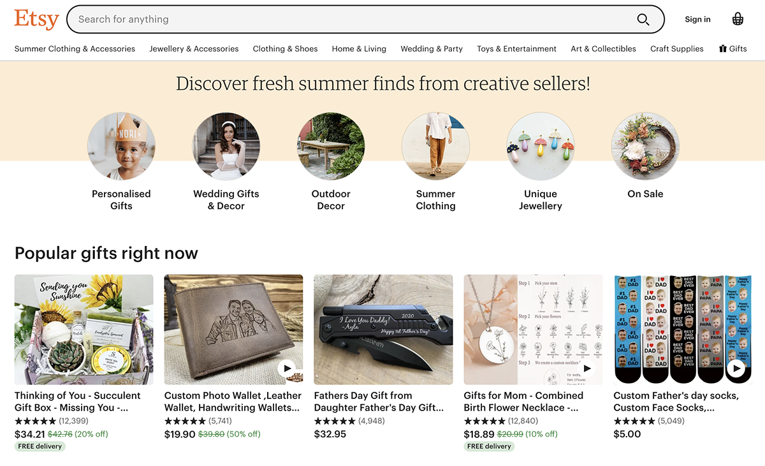Open the Wedding Gifts & Decor link
This screenshot has width=765, height=466.
coord(226,200)
